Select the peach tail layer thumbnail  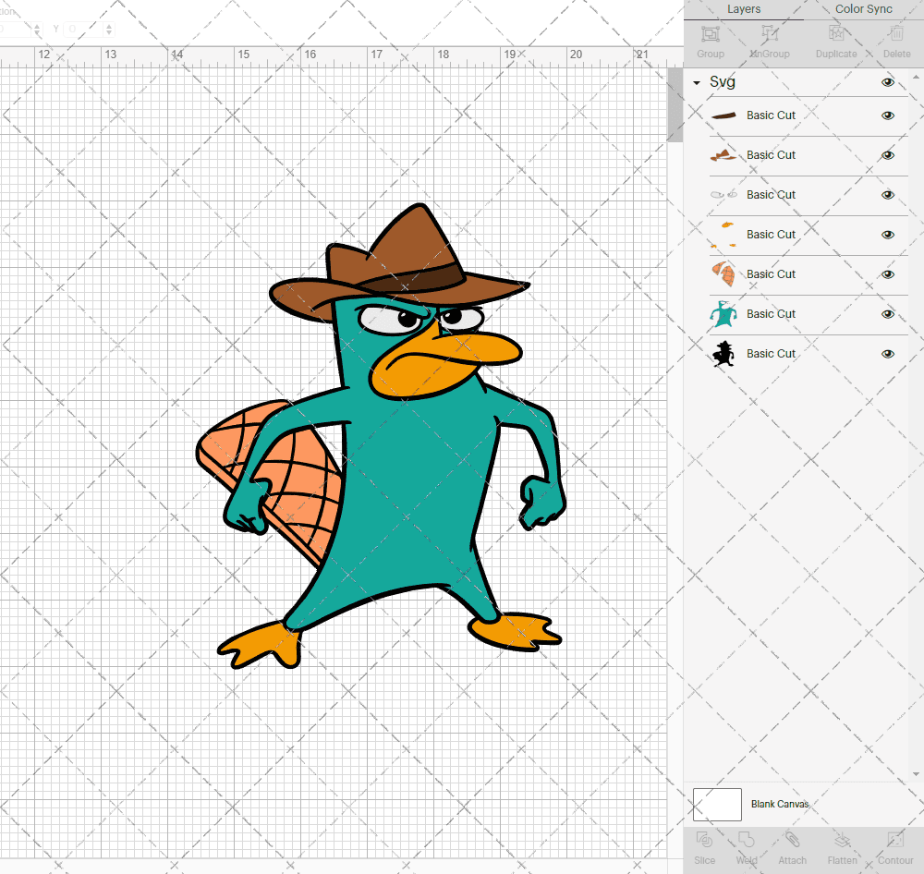(x=723, y=274)
